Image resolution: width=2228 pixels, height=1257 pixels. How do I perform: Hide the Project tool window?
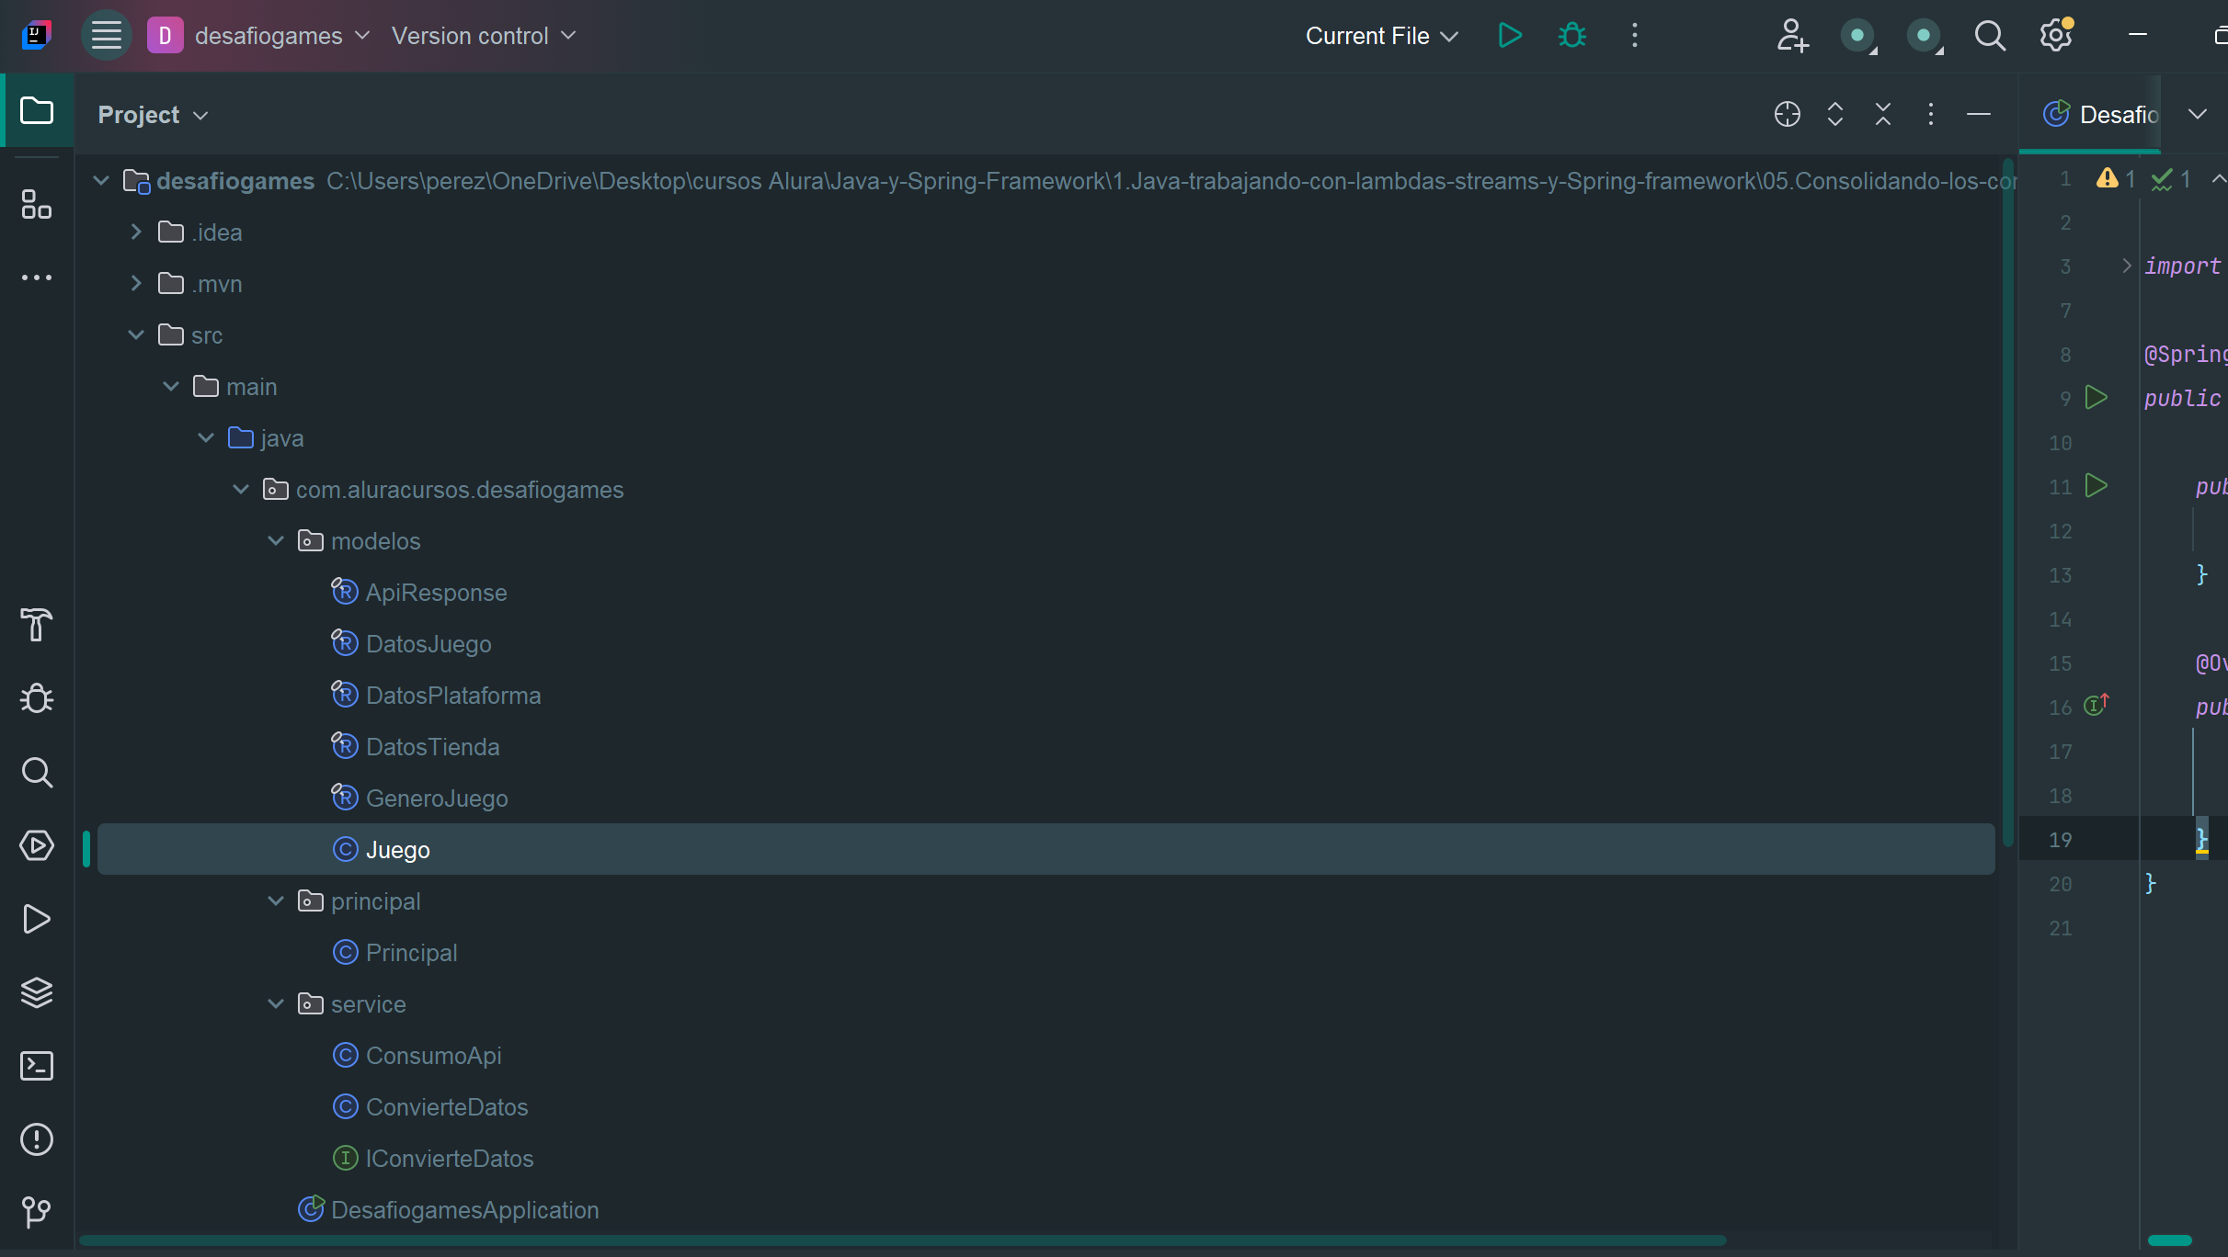click(1979, 115)
